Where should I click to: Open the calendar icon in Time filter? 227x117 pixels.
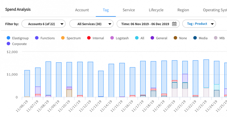click(x=174, y=24)
